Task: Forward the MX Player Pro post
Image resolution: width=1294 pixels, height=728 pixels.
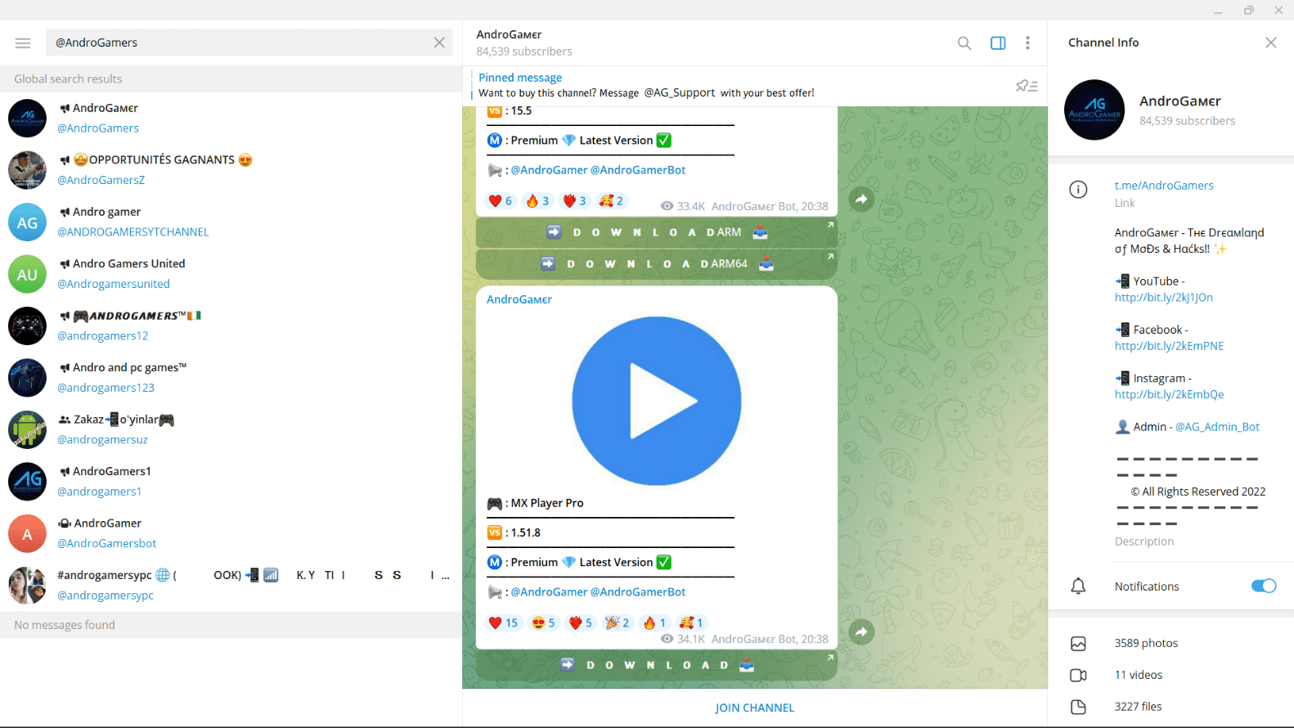Action: click(x=861, y=631)
